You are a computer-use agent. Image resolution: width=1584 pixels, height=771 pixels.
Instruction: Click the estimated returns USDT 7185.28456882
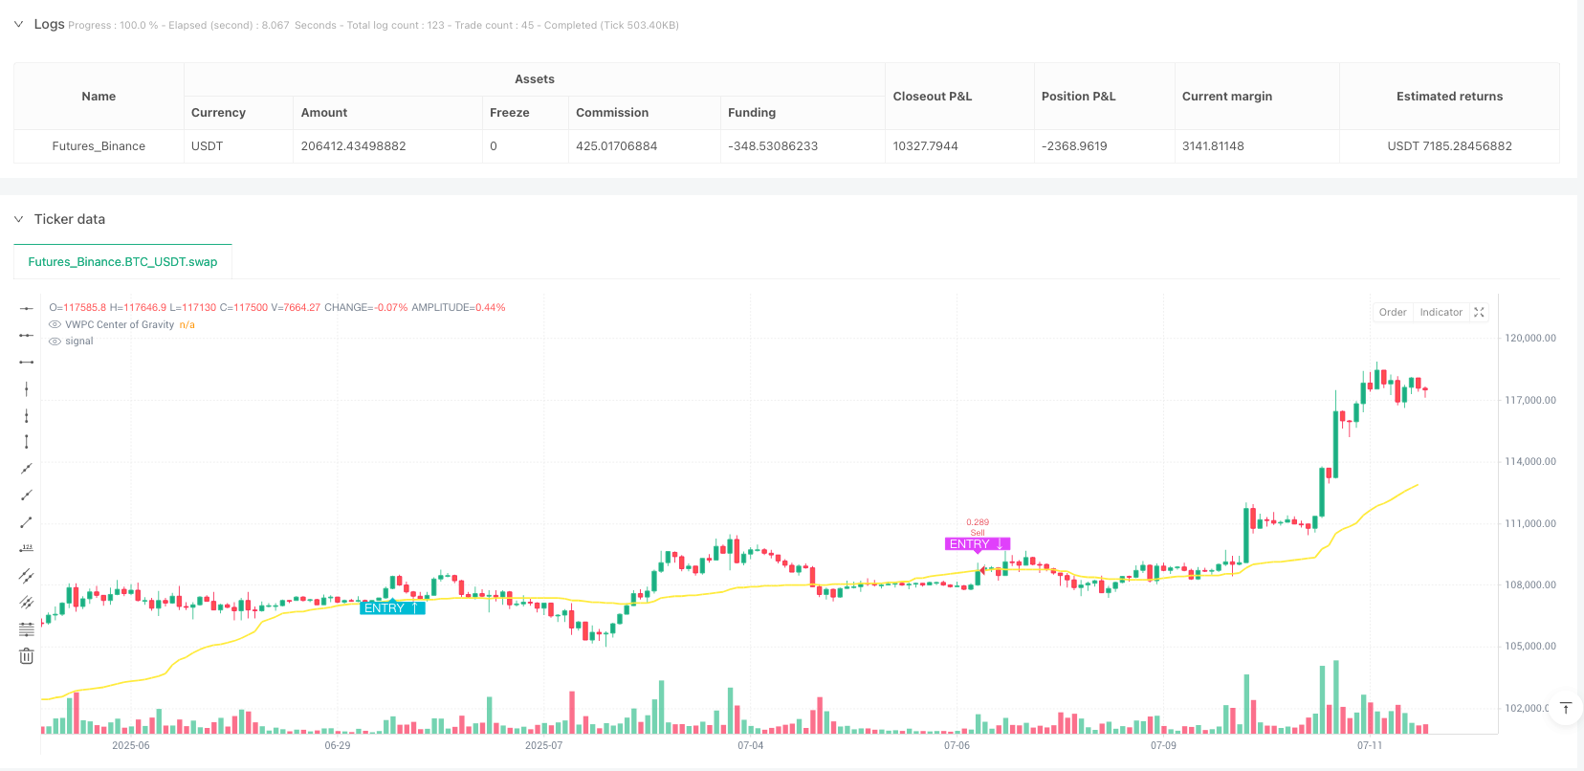(x=1449, y=146)
